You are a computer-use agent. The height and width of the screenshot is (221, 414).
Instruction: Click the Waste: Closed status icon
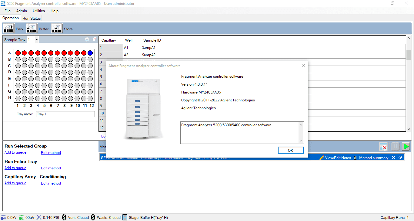coord(92,217)
